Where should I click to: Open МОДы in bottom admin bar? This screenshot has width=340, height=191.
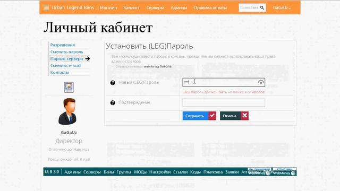[140, 172]
